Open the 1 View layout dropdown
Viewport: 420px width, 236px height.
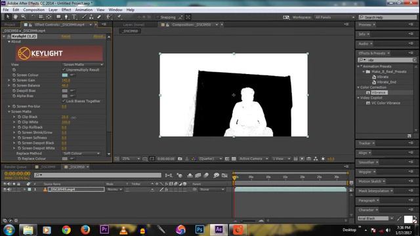[x=282, y=159]
